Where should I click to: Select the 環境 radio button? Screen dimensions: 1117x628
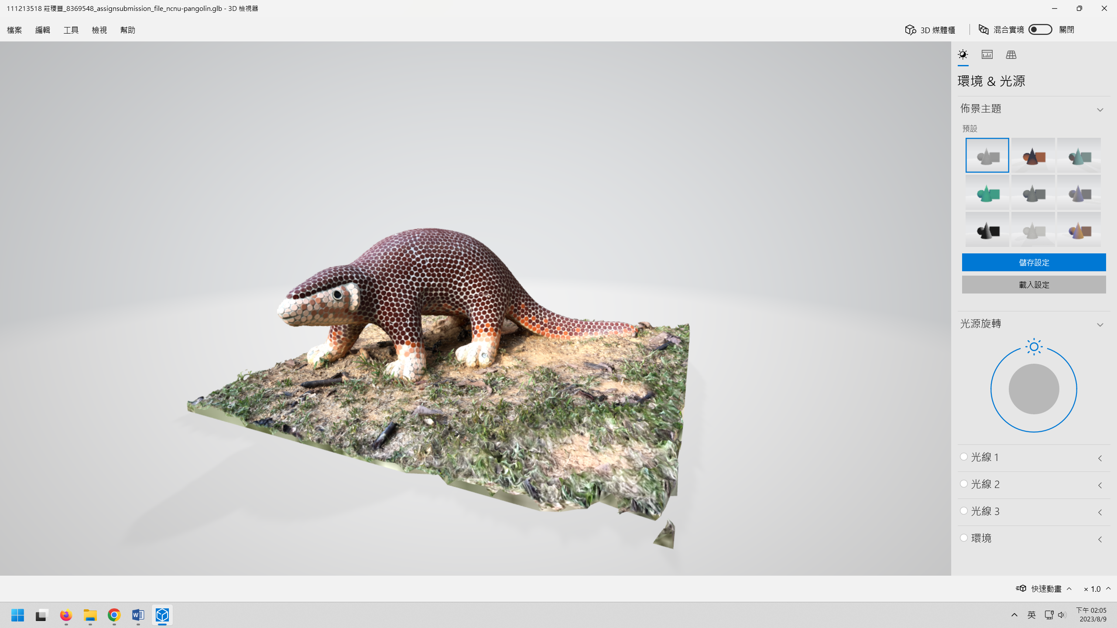[x=964, y=538]
